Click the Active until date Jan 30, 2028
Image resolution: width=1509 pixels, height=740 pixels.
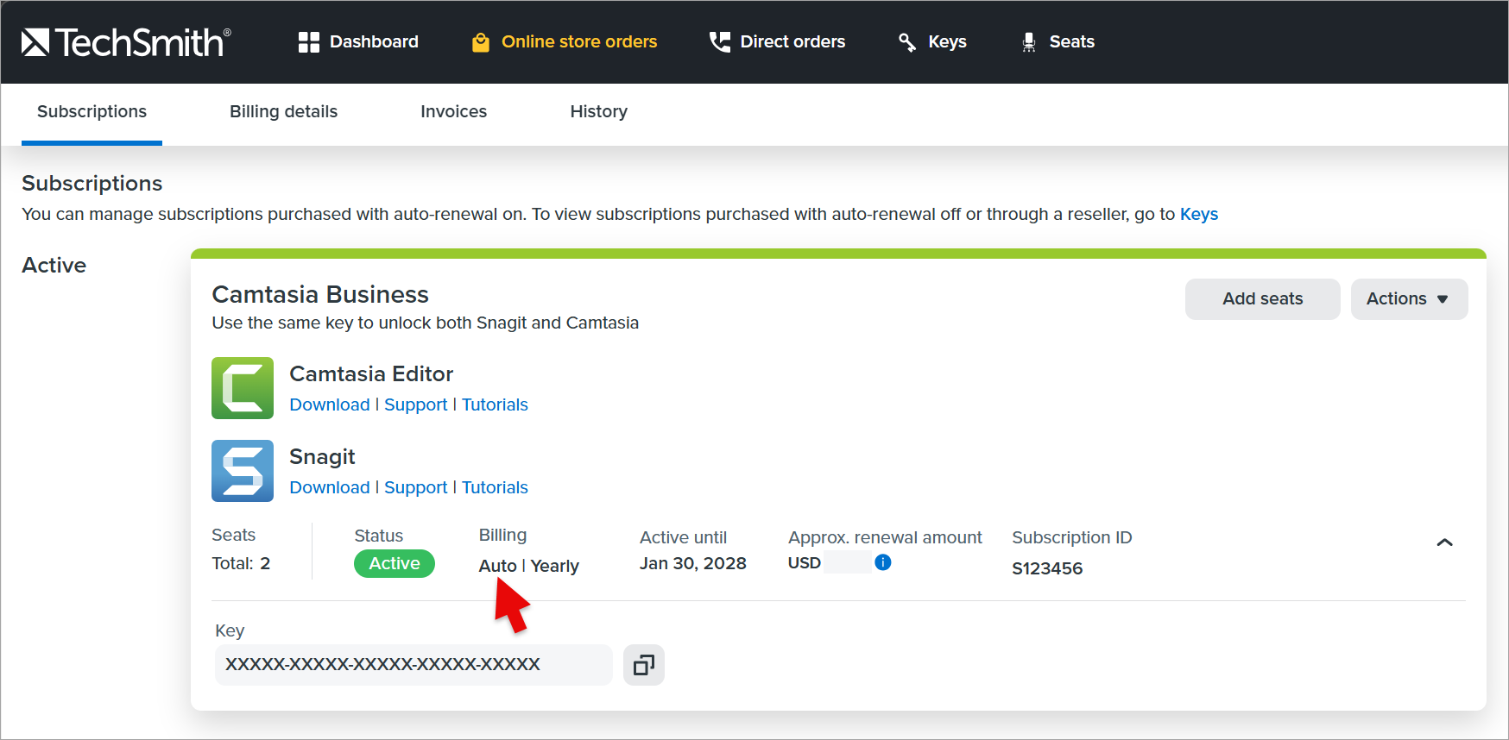(693, 563)
